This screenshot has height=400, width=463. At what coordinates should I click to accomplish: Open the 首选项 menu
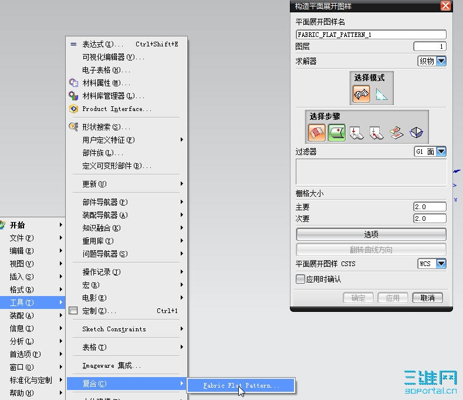point(32,354)
